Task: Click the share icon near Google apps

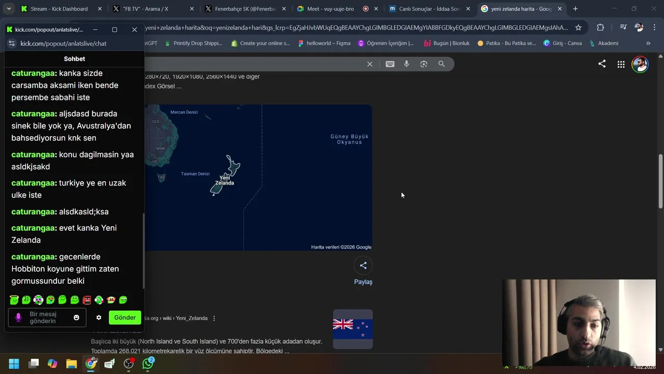Action: click(x=602, y=64)
